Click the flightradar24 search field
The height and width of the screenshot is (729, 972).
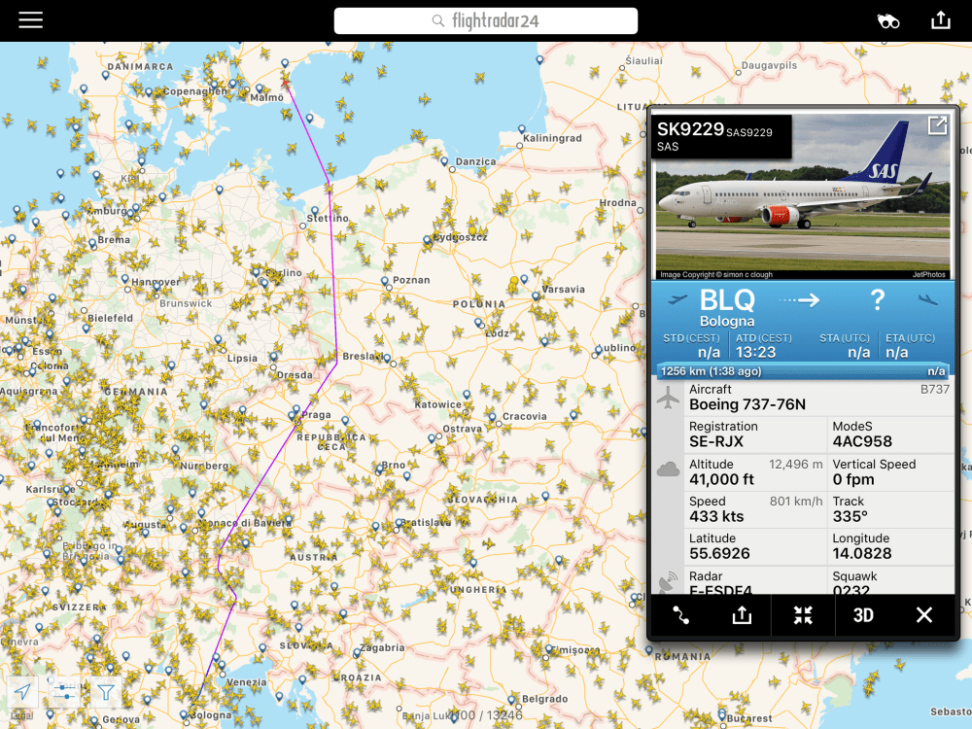[x=486, y=21]
